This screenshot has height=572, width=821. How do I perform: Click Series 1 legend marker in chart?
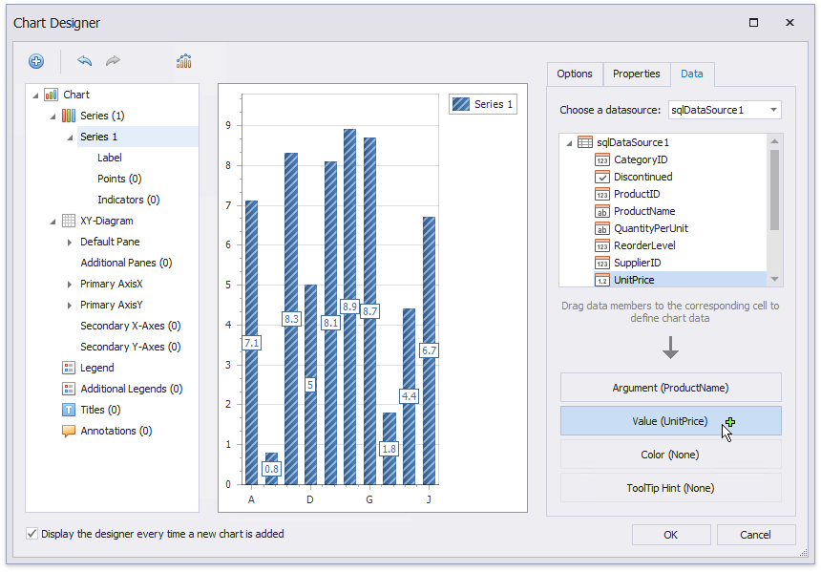point(461,104)
